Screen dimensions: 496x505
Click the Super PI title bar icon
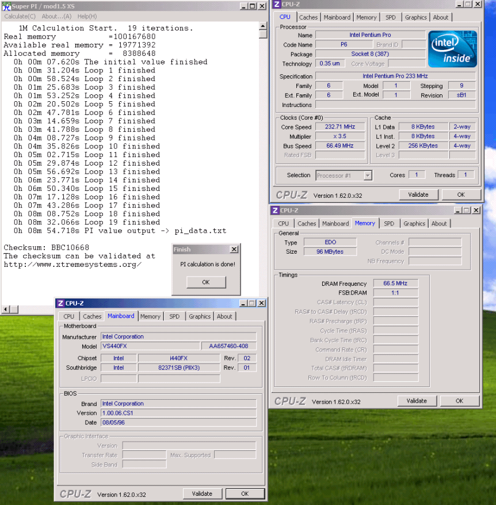6,6
